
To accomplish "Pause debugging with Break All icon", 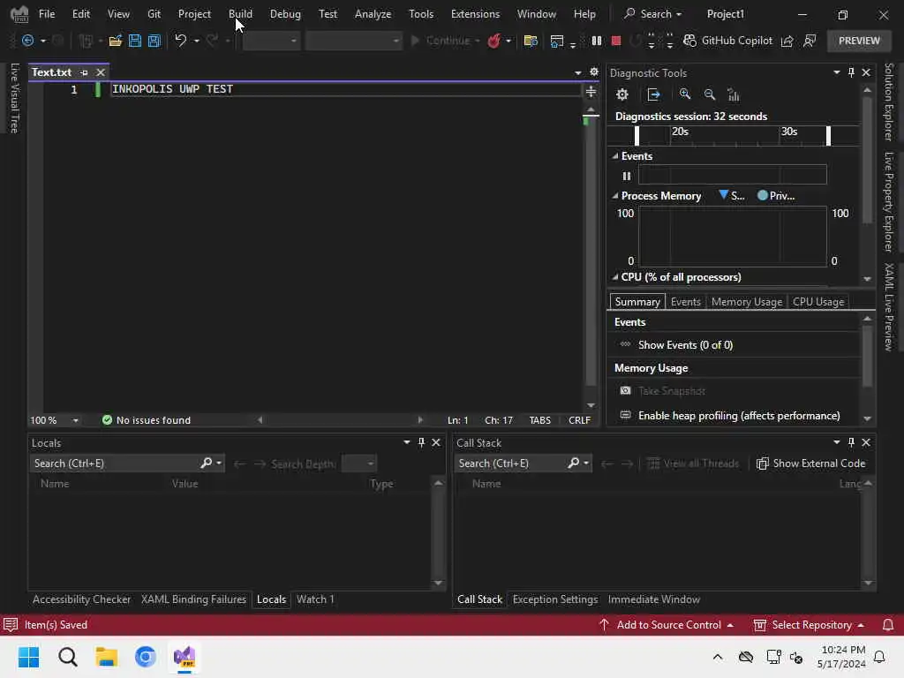I will pyautogui.click(x=597, y=41).
